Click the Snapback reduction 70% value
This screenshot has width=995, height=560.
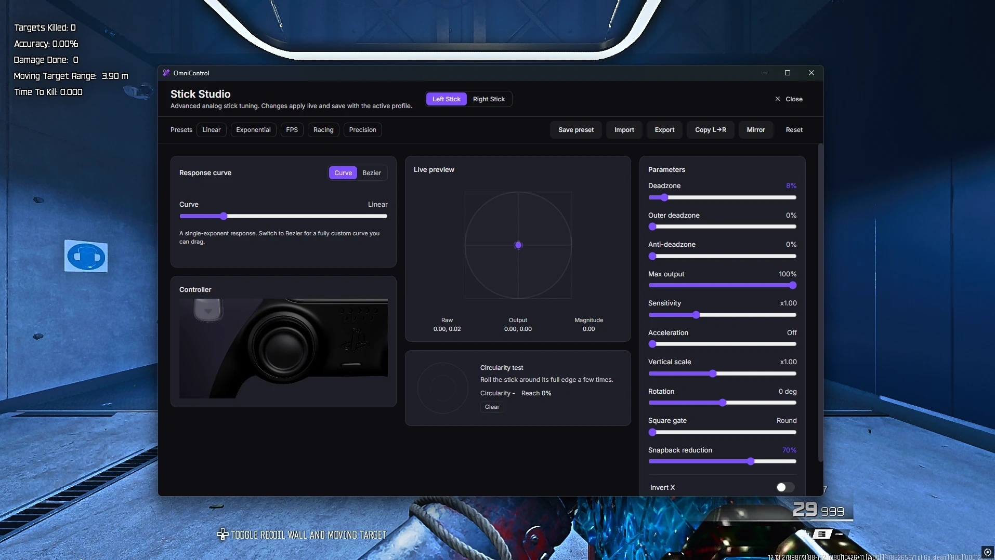pyautogui.click(x=789, y=450)
